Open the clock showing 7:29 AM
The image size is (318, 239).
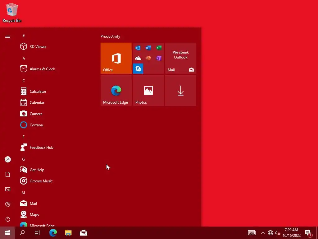(291, 233)
